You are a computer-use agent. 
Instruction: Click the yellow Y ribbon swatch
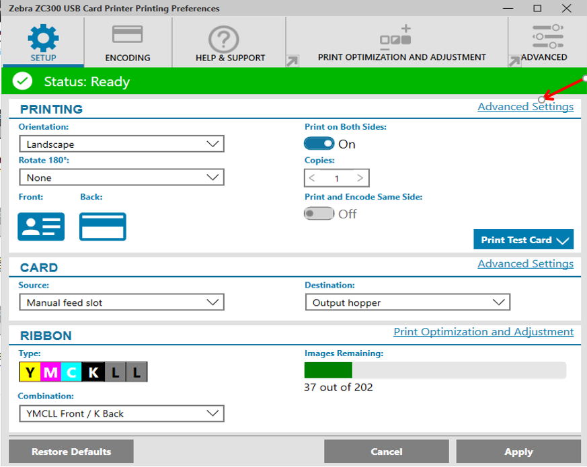(29, 372)
